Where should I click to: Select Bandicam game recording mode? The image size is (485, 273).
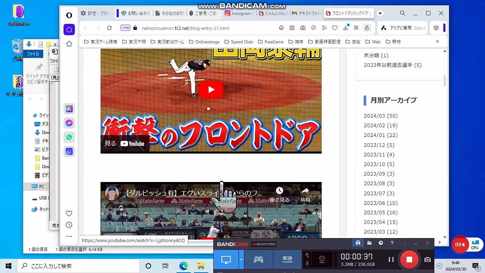[x=258, y=260]
